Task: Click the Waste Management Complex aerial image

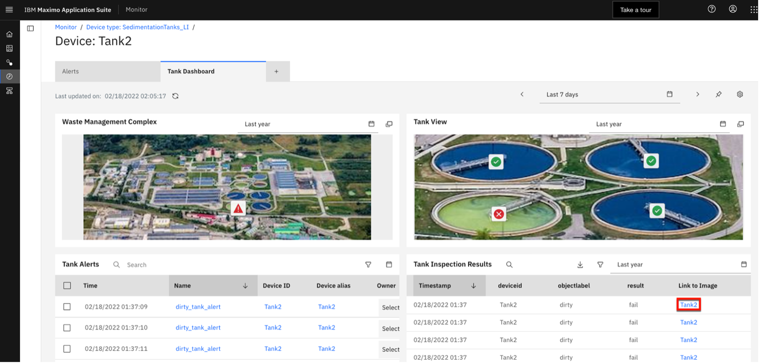Action: (227, 187)
